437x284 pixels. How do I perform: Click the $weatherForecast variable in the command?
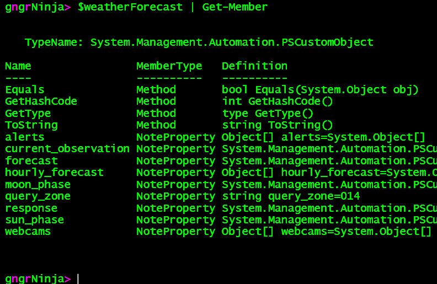coord(130,7)
